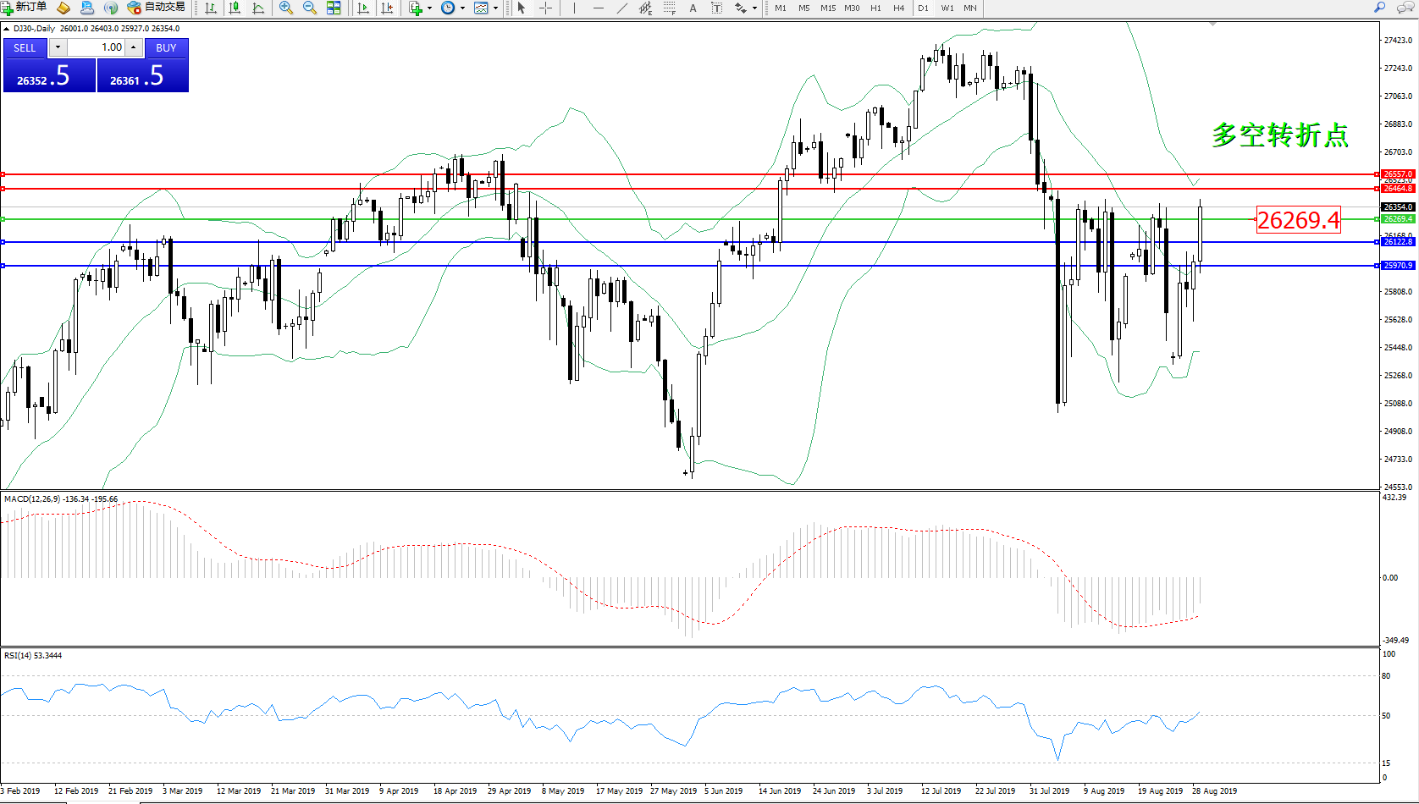Image resolution: width=1419 pixels, height=804 pixels.
Task: Expand the periodicity clock dropdown
Action: 462,8
